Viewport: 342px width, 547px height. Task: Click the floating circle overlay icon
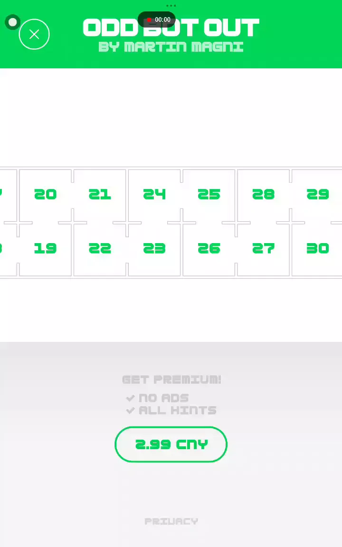click(12, 22)
